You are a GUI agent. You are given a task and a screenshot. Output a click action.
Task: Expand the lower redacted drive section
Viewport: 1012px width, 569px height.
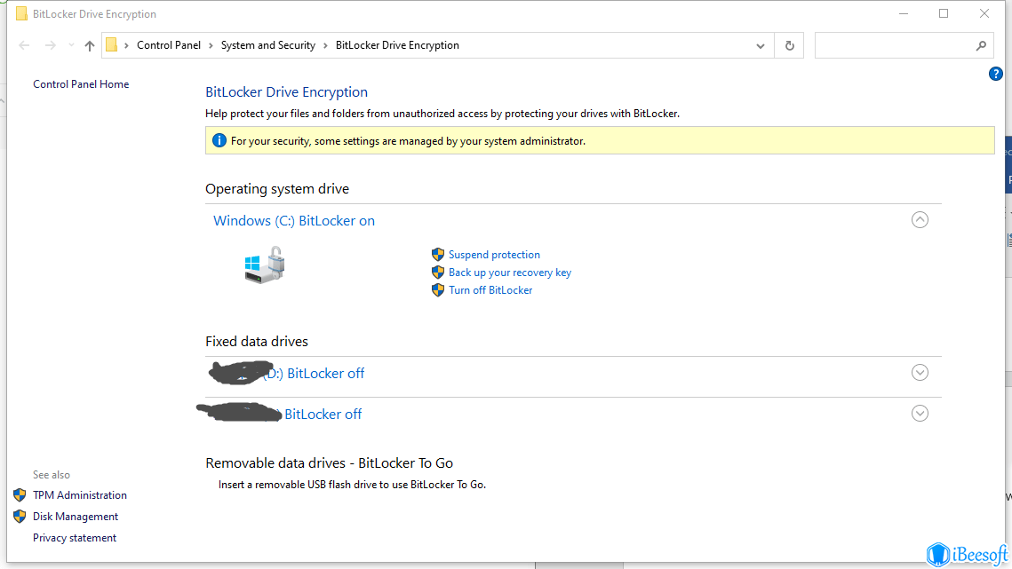coord(920,414)
